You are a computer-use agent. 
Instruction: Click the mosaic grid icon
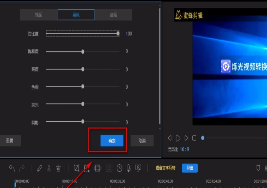tap(98, 168)
